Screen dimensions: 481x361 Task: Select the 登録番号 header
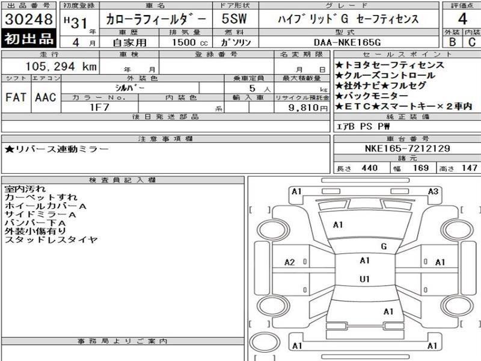click(x=216, y=54)
